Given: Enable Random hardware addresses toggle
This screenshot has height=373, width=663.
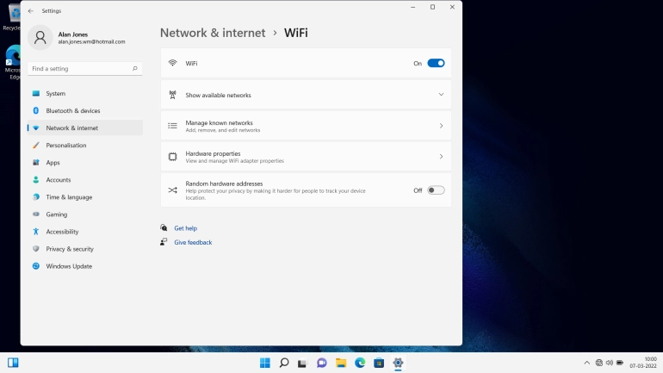Looking at the screenshot, I should point(436,190).
